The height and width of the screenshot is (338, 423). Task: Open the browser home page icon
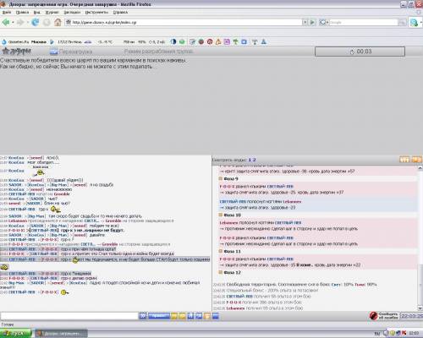pos(58,22)
